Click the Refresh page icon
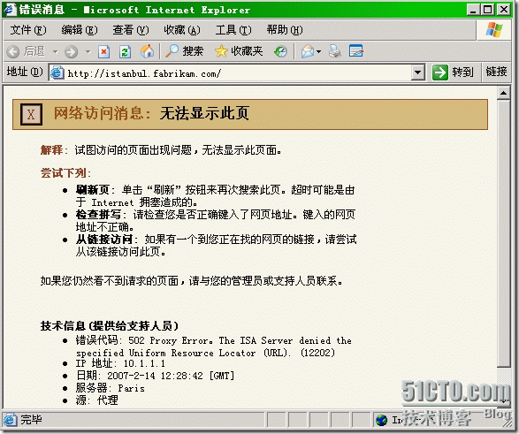 click(x=126, y=51)
